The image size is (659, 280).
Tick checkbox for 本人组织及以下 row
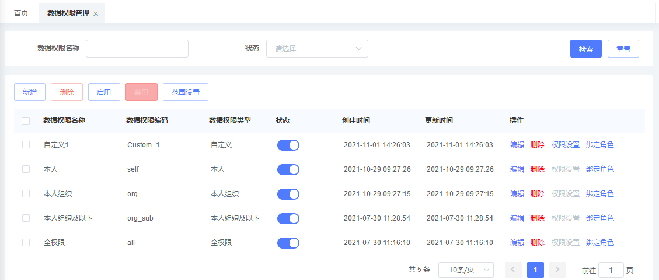(x=26, y=218)
